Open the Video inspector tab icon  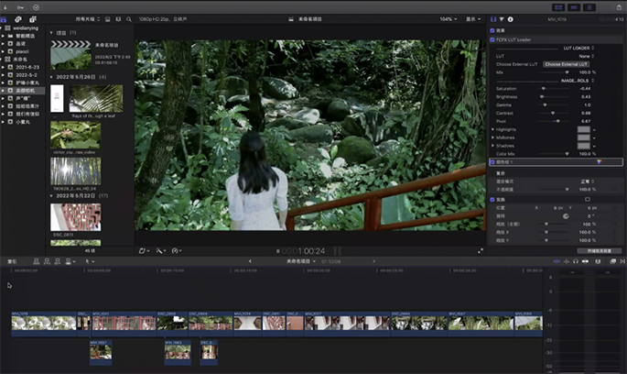pyautogui.click(x=493, y=18)
